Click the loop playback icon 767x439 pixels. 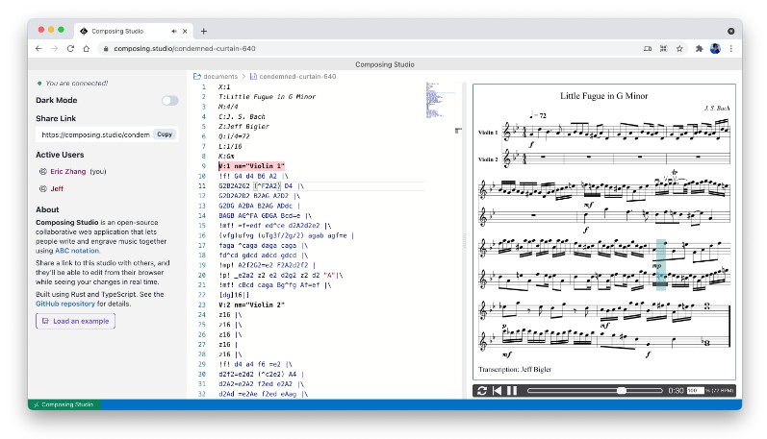[481, 391]
